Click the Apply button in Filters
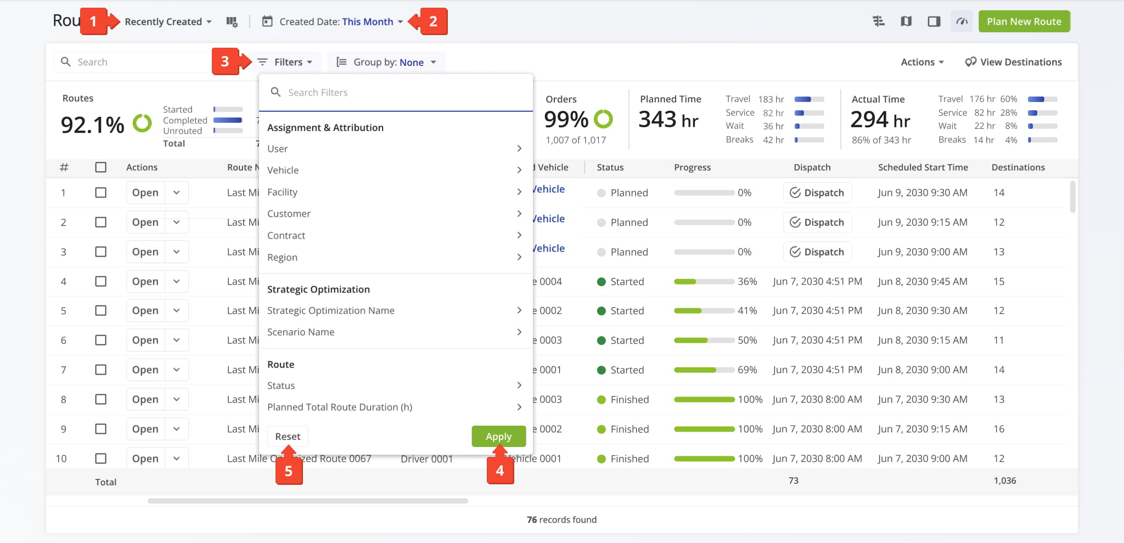Screen dimensions: 1124x543 [498, 437]
